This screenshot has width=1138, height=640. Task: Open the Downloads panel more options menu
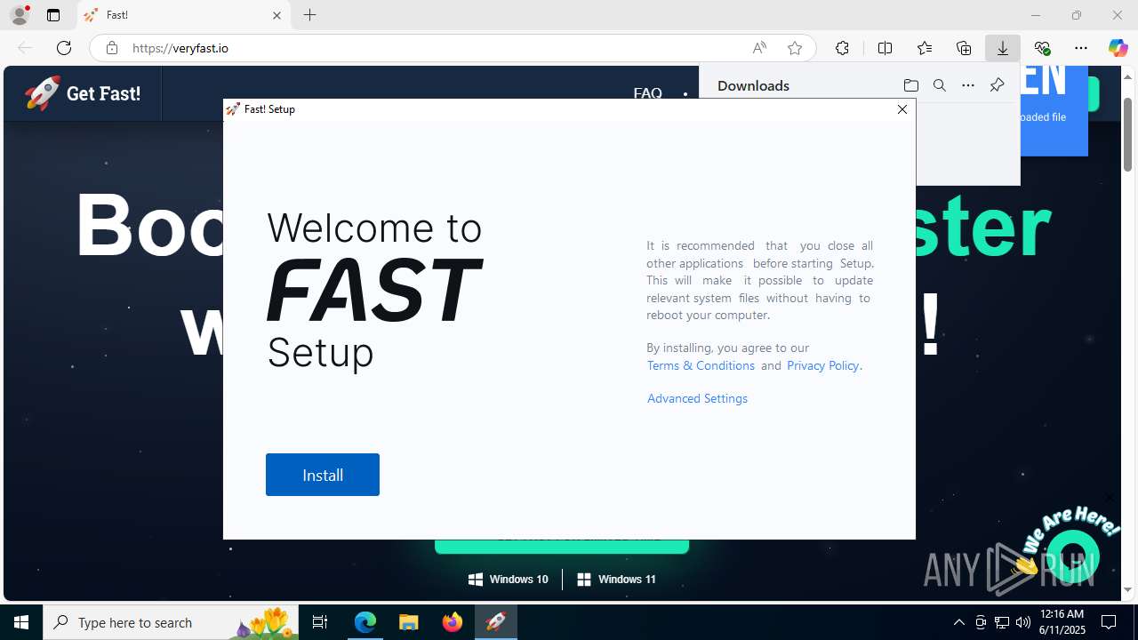pos(968,85)
